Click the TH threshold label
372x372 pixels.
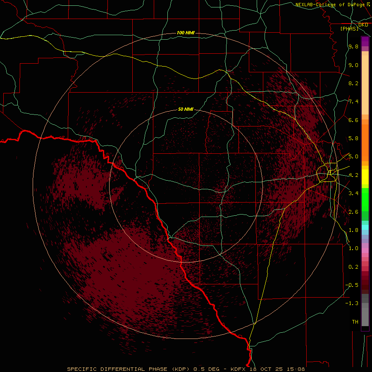tap(355, 322)
